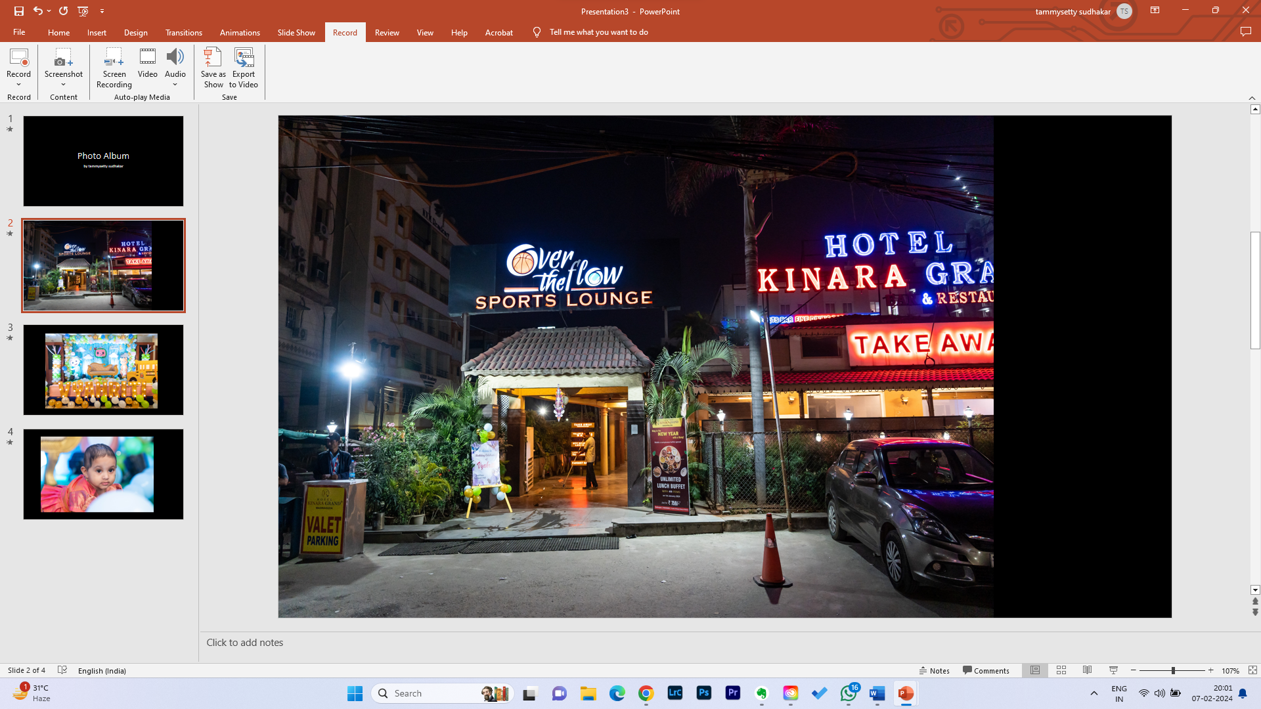Switch to the Slide Show tab
Screen dimensions: 1261x709
(296, 32)
